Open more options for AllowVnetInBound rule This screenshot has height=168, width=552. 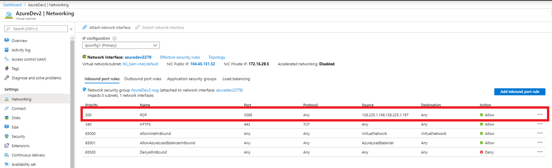click(540, 133)
